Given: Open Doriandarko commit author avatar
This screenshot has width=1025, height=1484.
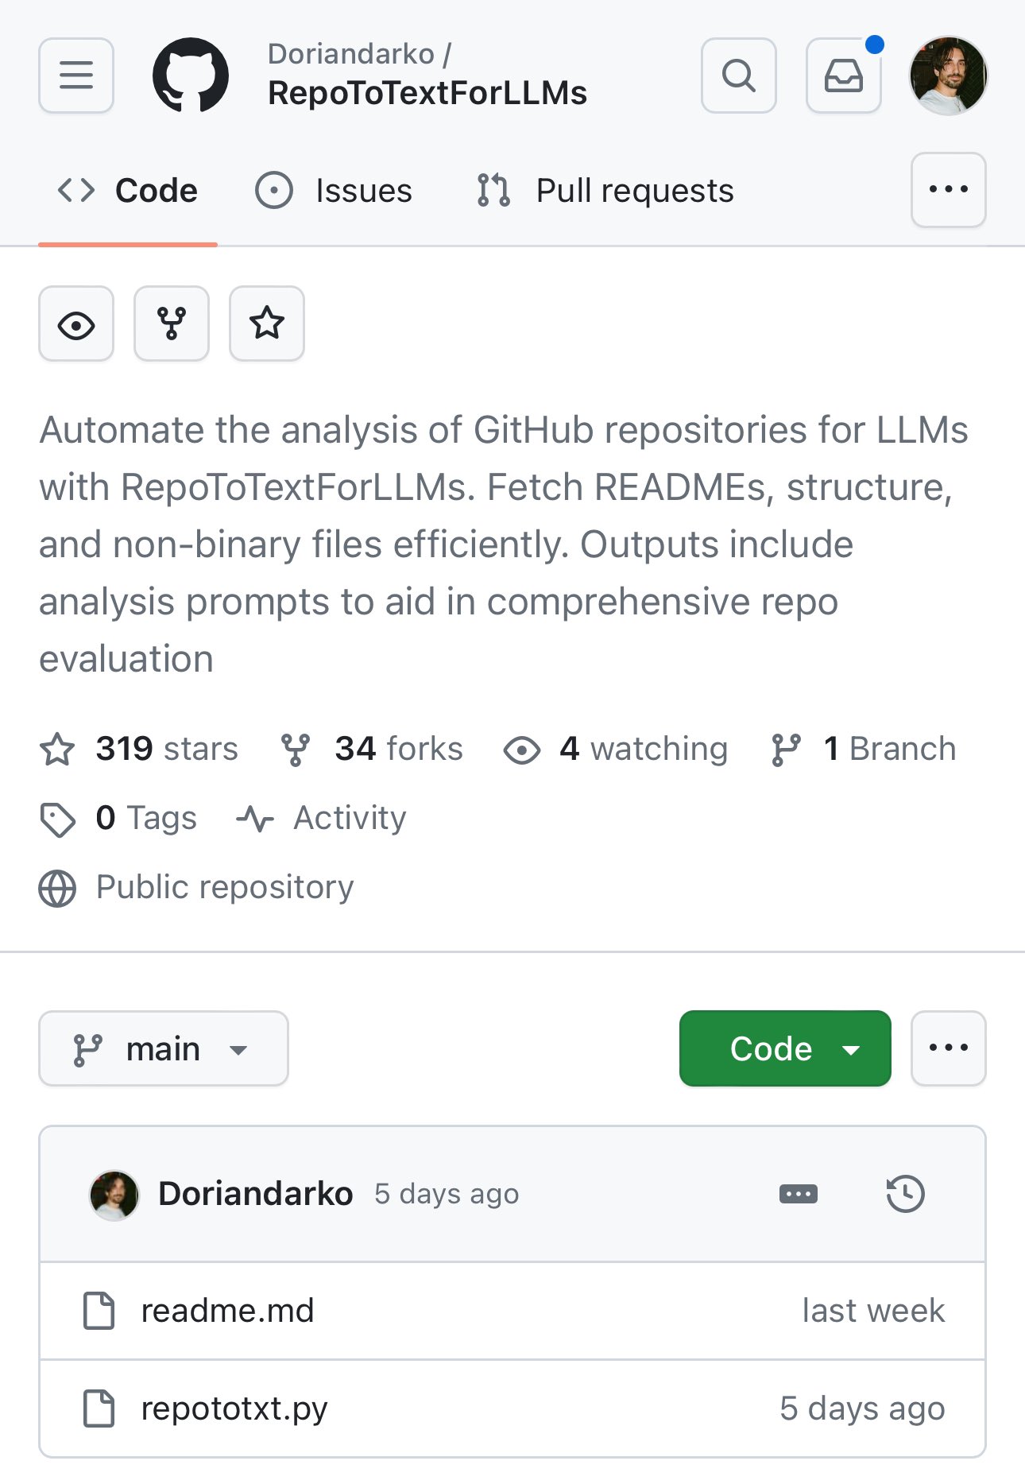Looking at the screenshot, I should click(x=114, y=1195).
